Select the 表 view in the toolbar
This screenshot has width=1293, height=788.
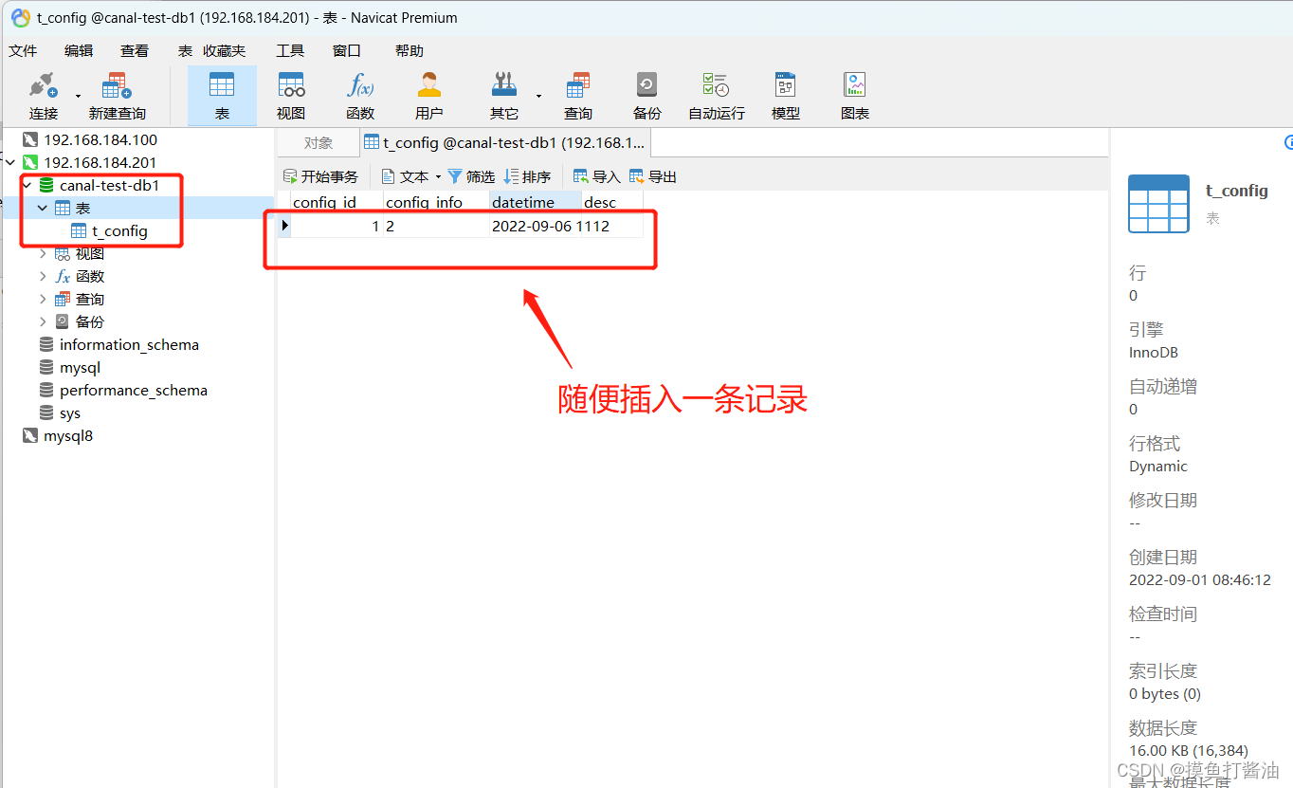coord(222,95)
